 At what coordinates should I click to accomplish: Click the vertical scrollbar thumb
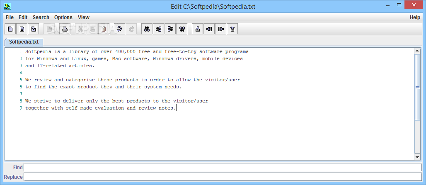pos(417,87)
